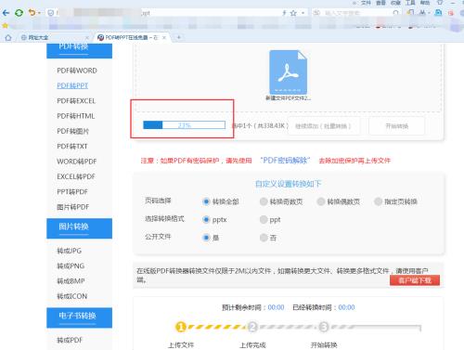Click step 3 开始转换 circle marker
The width and height of the screenshot is (464, 350).
(x=323, y=327)
